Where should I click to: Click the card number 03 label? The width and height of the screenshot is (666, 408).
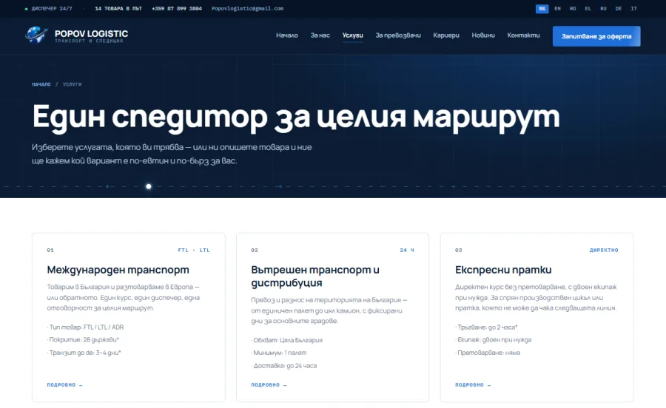pyautogui.click(x=458, y=251)
